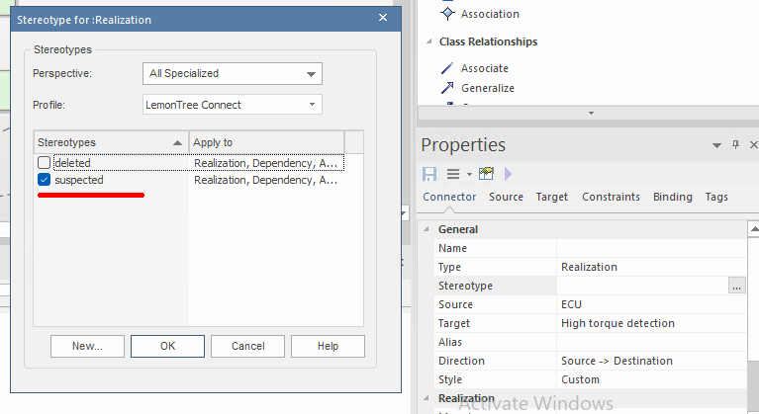The image size is (759, 414).
Task: Open the Perspective dropdown
Action: 233,74
